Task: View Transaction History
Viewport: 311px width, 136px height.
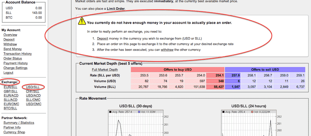Action: coord(18,54)
